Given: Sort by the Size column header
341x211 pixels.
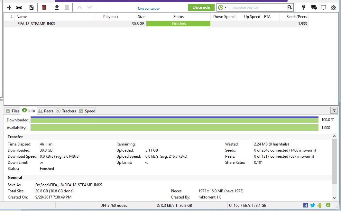Looking at the screenshot, I should 137,17.
